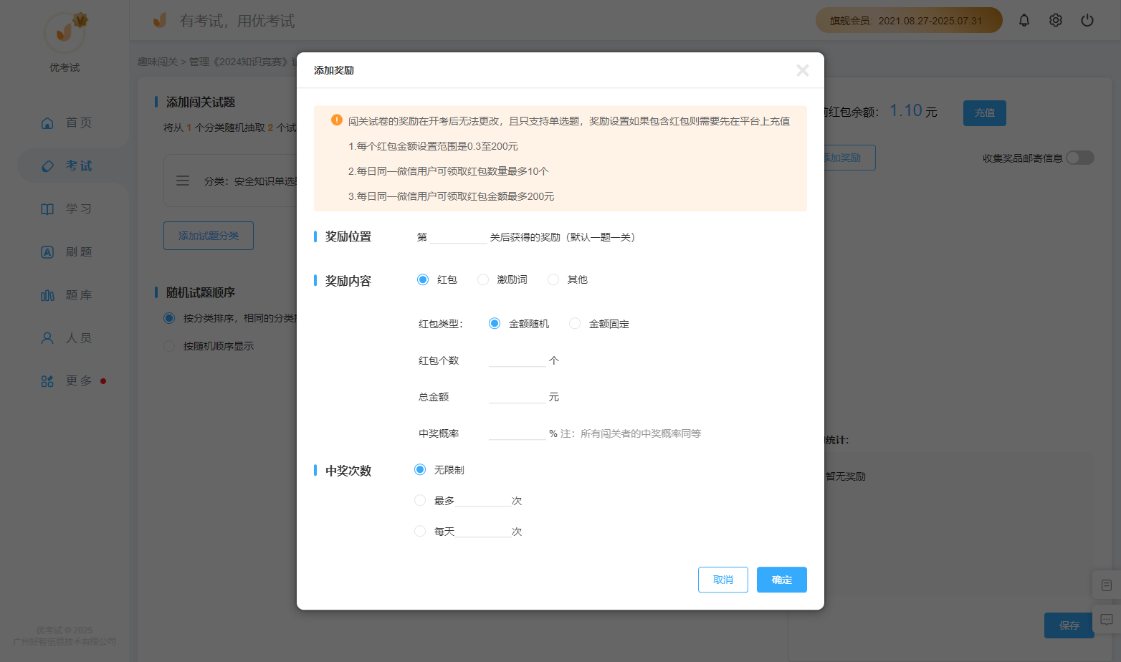
Task: Click the chart icon beside 题库
Action: tap(47, 294)
